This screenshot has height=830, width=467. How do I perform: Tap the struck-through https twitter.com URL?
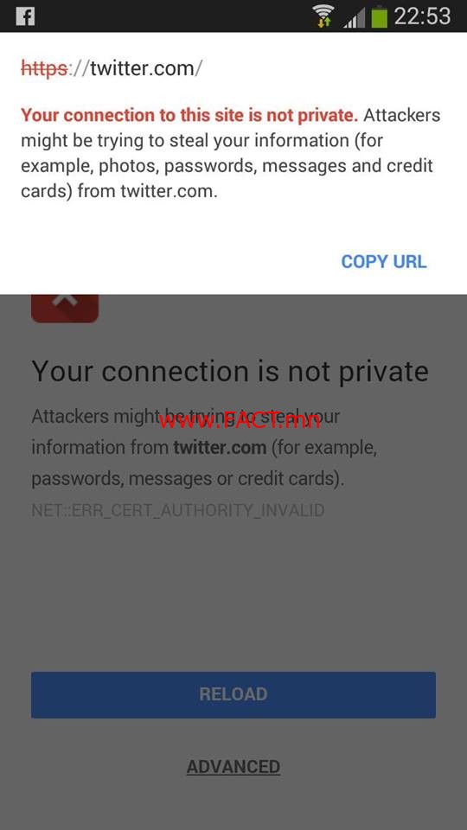pos(112,68)
